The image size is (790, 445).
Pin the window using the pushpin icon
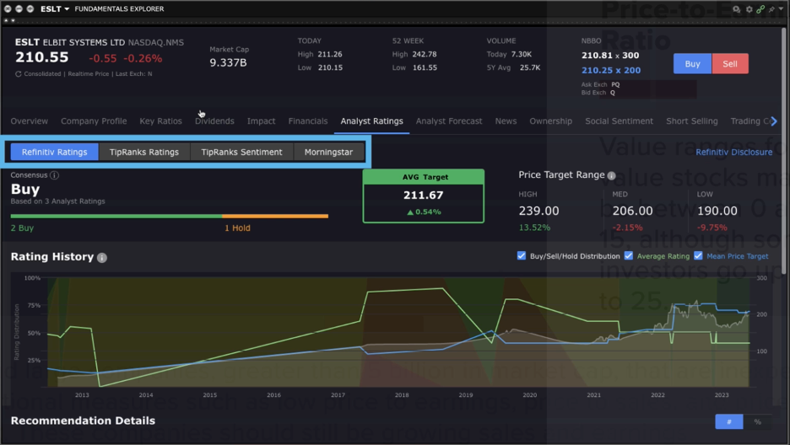771,9
